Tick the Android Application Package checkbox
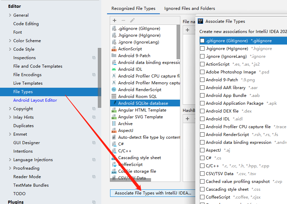 tap(202, 103)
